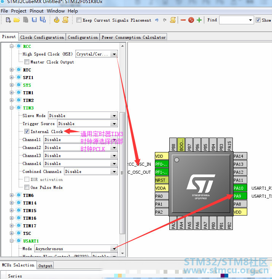The width and height of the screenshot is (272, 279).
Task: Click the Undo arrow icon
Action: tap(157, 20)
